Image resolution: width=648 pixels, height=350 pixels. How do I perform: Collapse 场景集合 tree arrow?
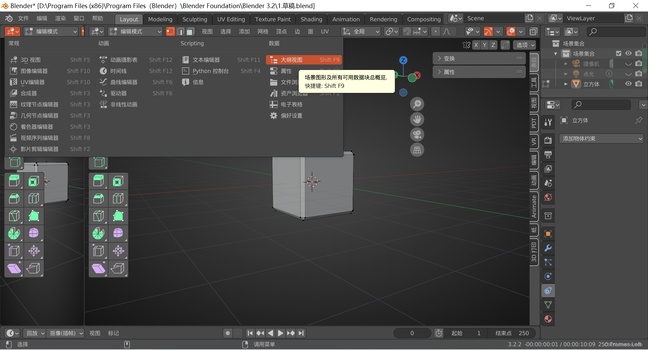click(x=556, y=54)
